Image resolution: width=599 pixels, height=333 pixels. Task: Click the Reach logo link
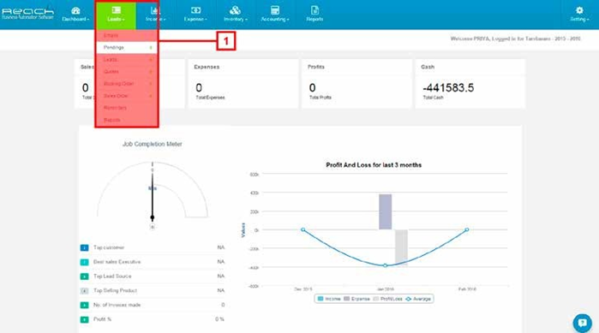[27, 14]
